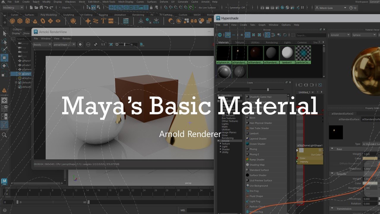Toggle the ON swatch rendering button in Hypershade
The height and width of the screenshot is (214, 380).
[220, 35]
